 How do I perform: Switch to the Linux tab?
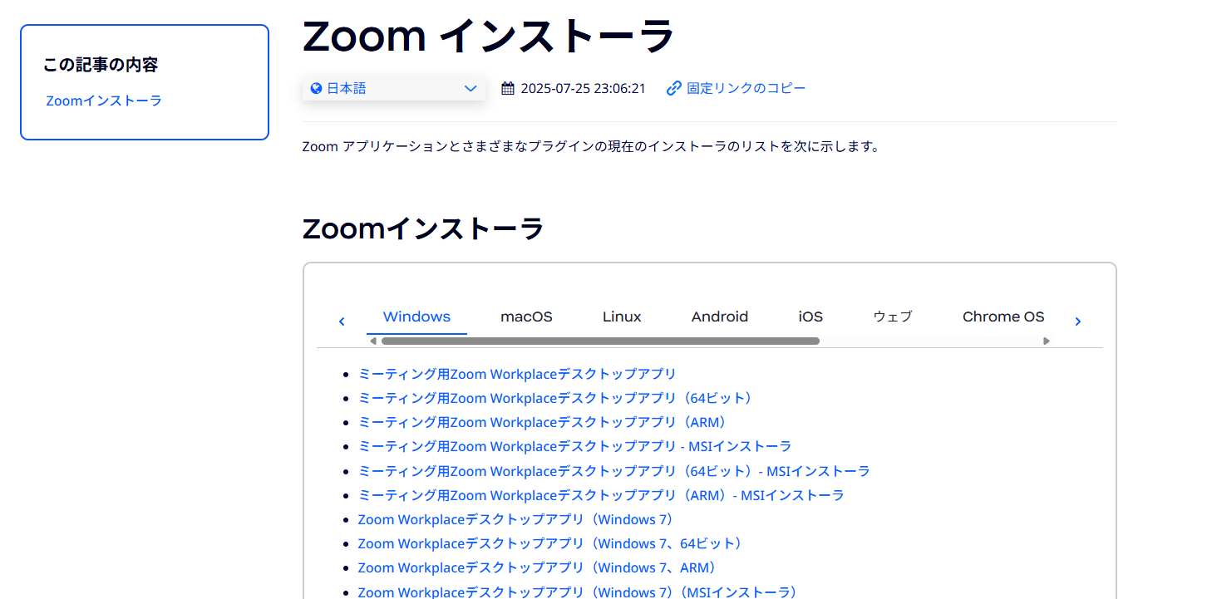point(622,317)
